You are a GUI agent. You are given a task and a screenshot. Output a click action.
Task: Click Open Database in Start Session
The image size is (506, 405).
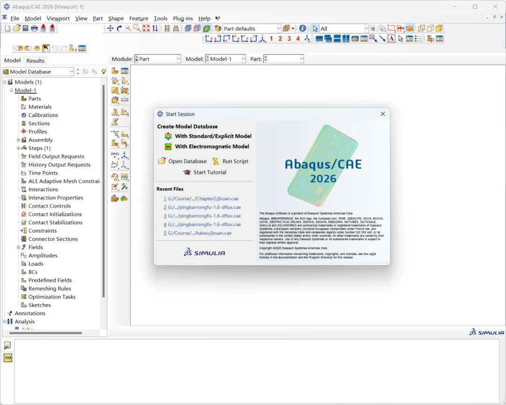coord(182,161)
